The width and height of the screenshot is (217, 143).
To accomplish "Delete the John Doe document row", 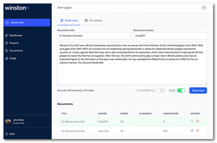I will [197, 131].
